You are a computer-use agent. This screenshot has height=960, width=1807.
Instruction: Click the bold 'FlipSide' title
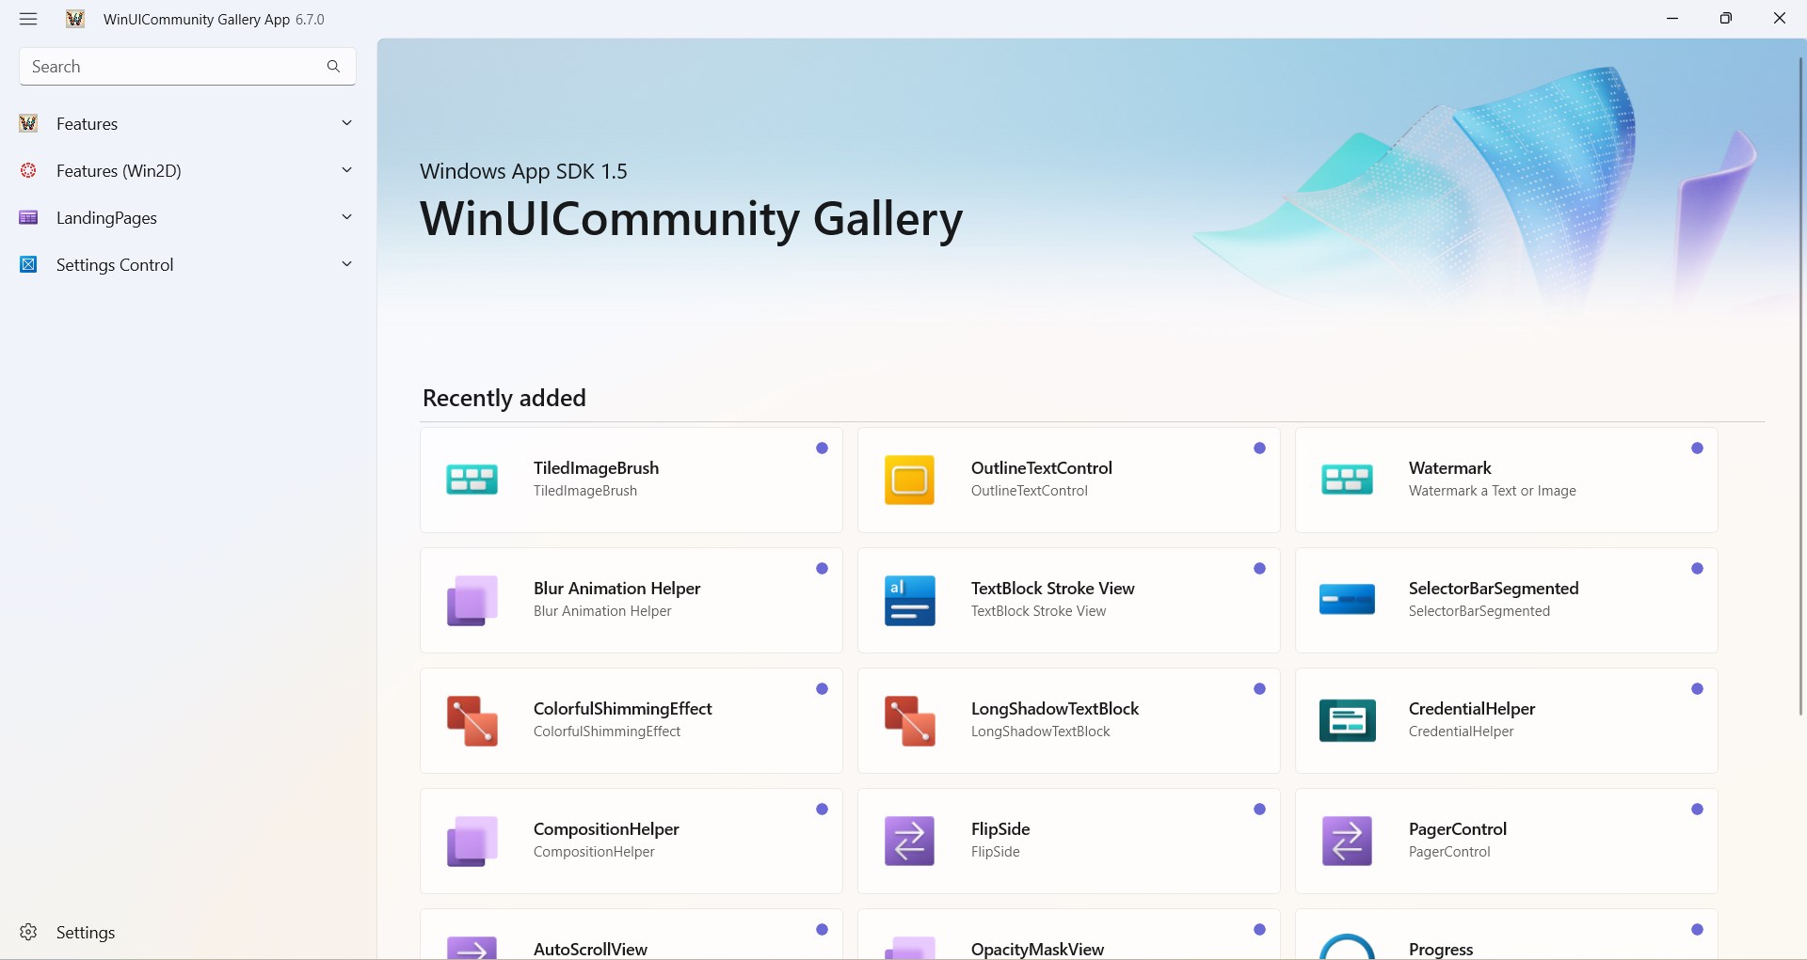pyautogui.click(x=1000, y=829)
